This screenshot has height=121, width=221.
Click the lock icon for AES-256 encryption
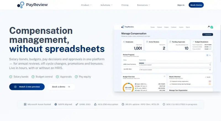95,104
